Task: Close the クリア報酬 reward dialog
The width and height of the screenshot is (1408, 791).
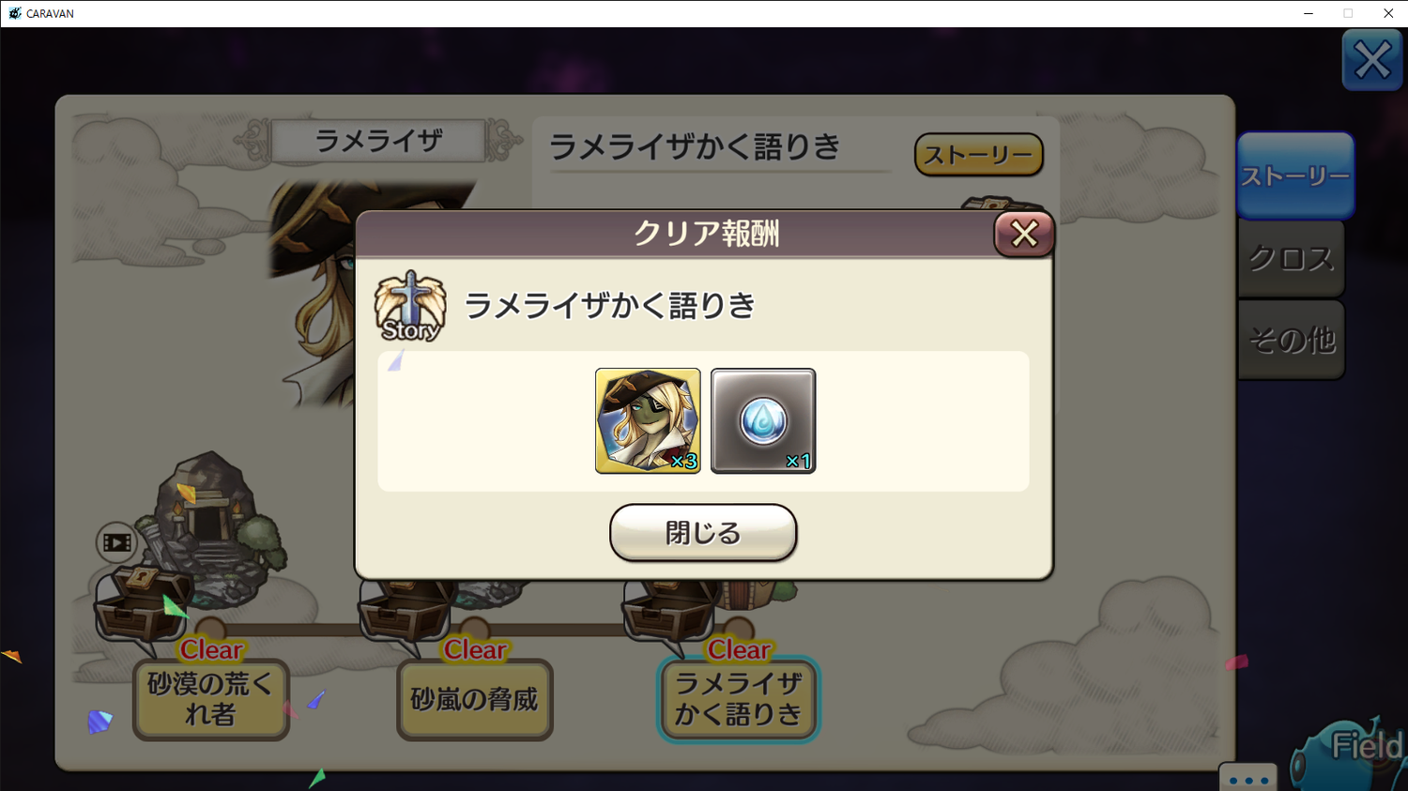Action: click(1024, 234)
